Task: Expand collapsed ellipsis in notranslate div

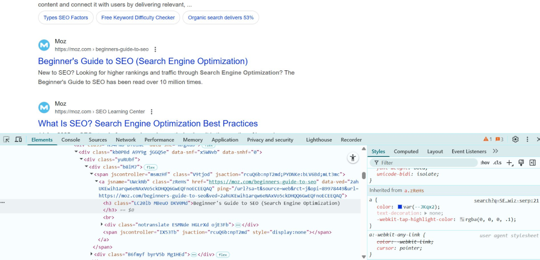Action: pyautogui.click(x=238, y=225)
